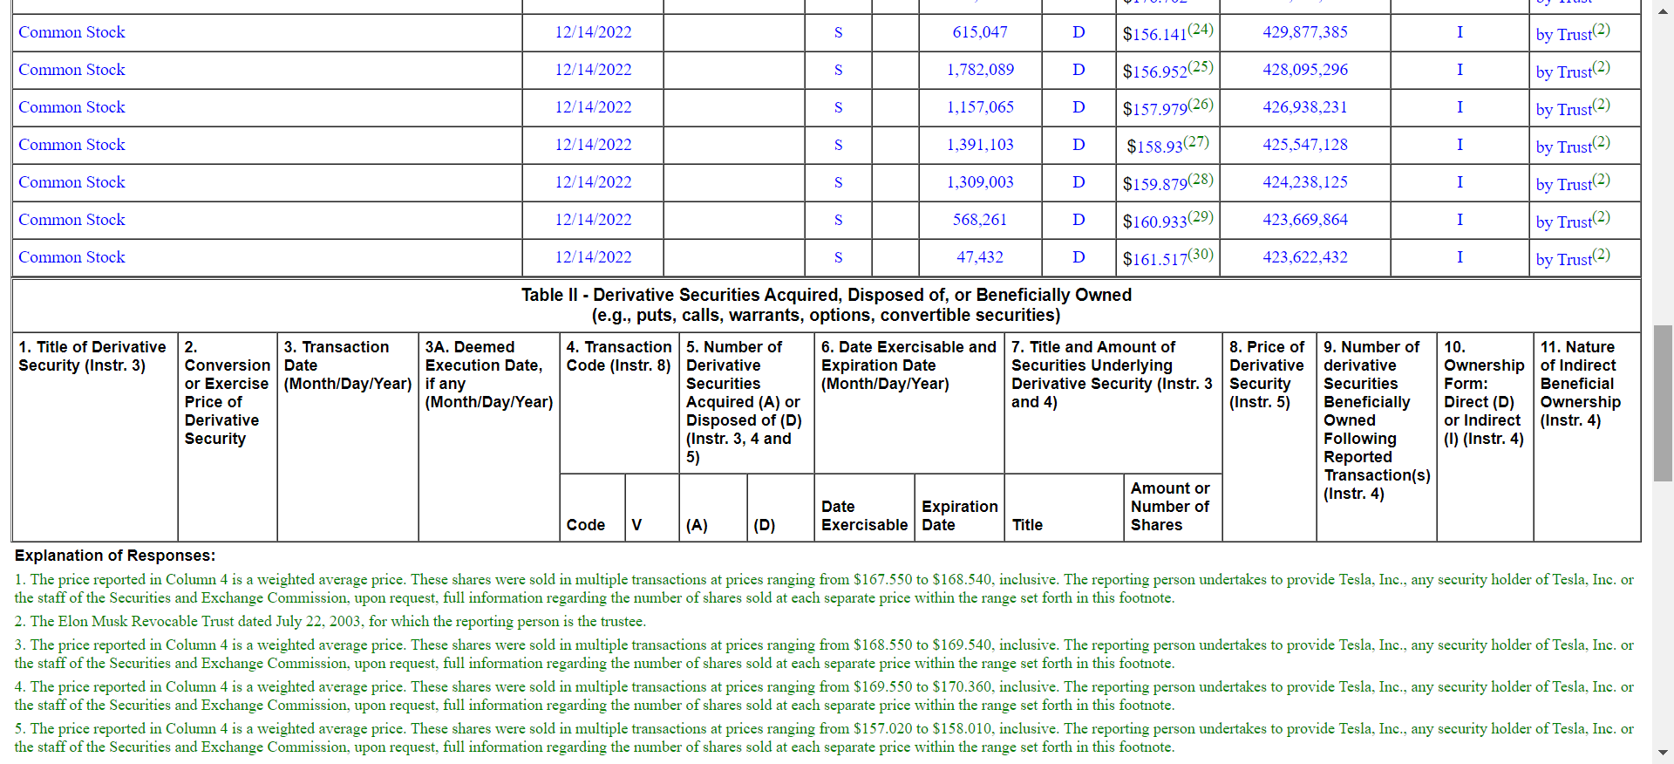Click owned shares 425,547,128
Image resolution: width=1674 pixels, height=764 pixels.
coord(1305,145)
